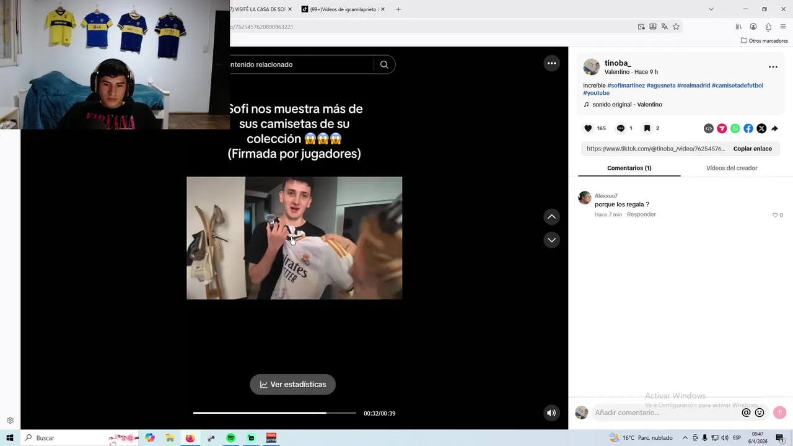Open Alexxuu7's profile avatar
793x446 pixels.
pyautogui.click(x=585, y=198)
